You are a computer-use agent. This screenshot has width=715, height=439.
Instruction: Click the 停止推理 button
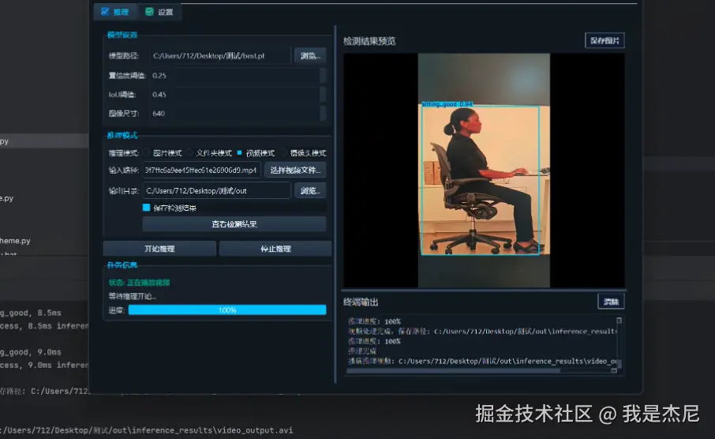[275, 249]
